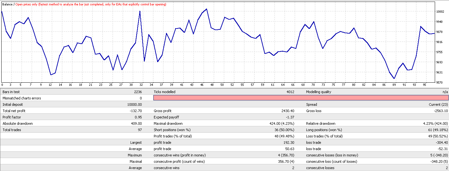Select the 9570 axis label
The width and height of the screenshot is (449, 171).
point(440,83)
